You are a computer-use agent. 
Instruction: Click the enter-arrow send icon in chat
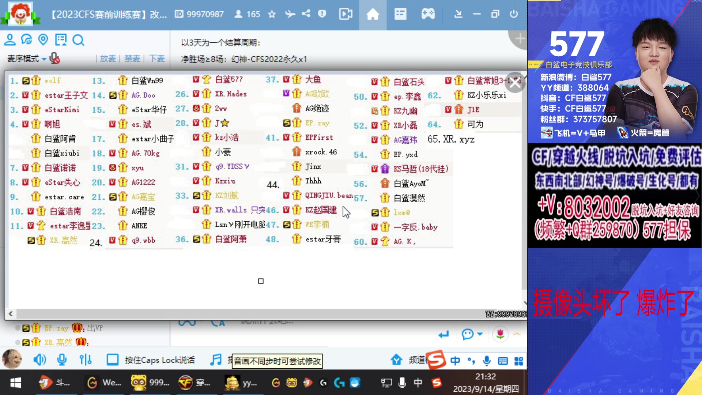[x=444, y=334]
